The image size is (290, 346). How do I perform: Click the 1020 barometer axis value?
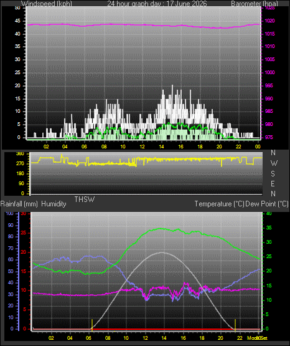(269, 21)
